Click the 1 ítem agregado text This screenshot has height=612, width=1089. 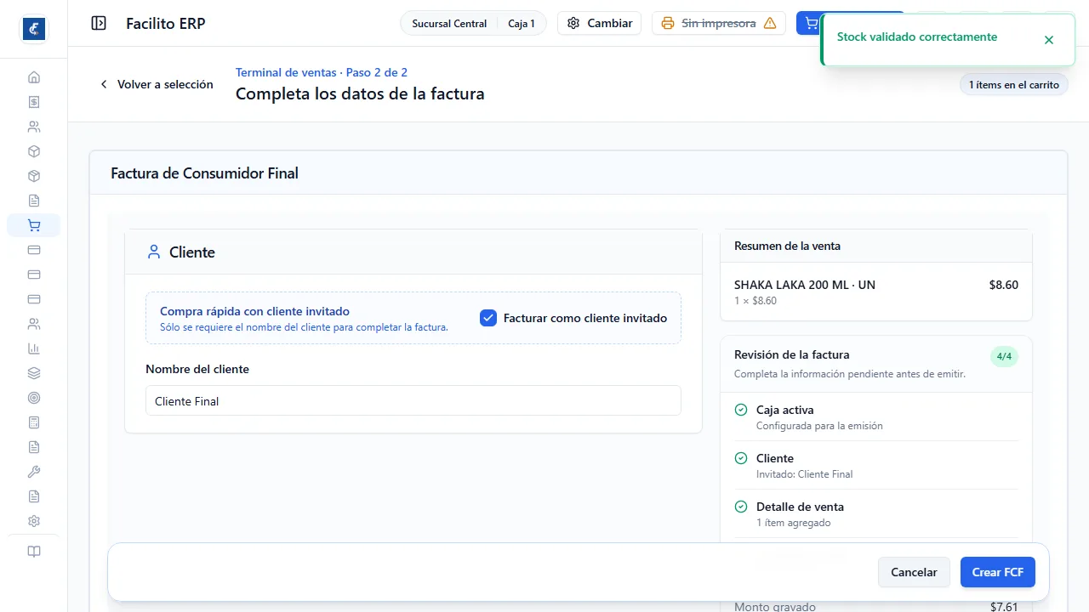[x=793, y=523]
